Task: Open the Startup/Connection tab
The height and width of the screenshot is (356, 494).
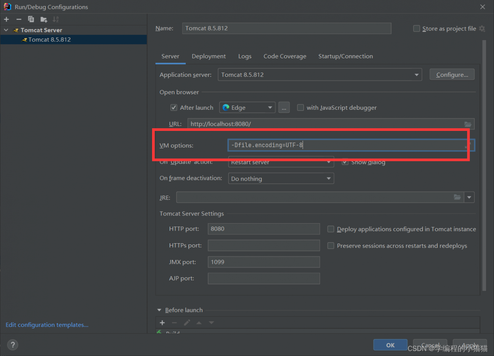Action: tap(345, 56)
